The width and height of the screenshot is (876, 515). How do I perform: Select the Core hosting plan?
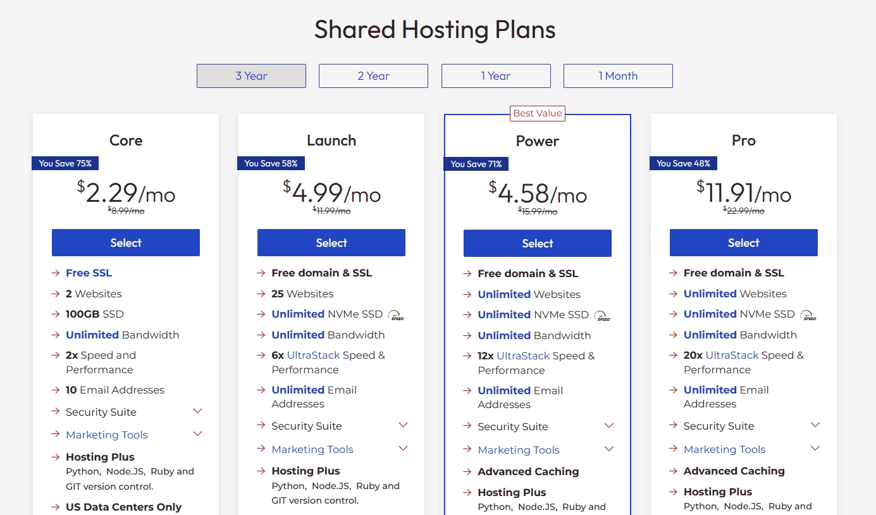[126, 243]
